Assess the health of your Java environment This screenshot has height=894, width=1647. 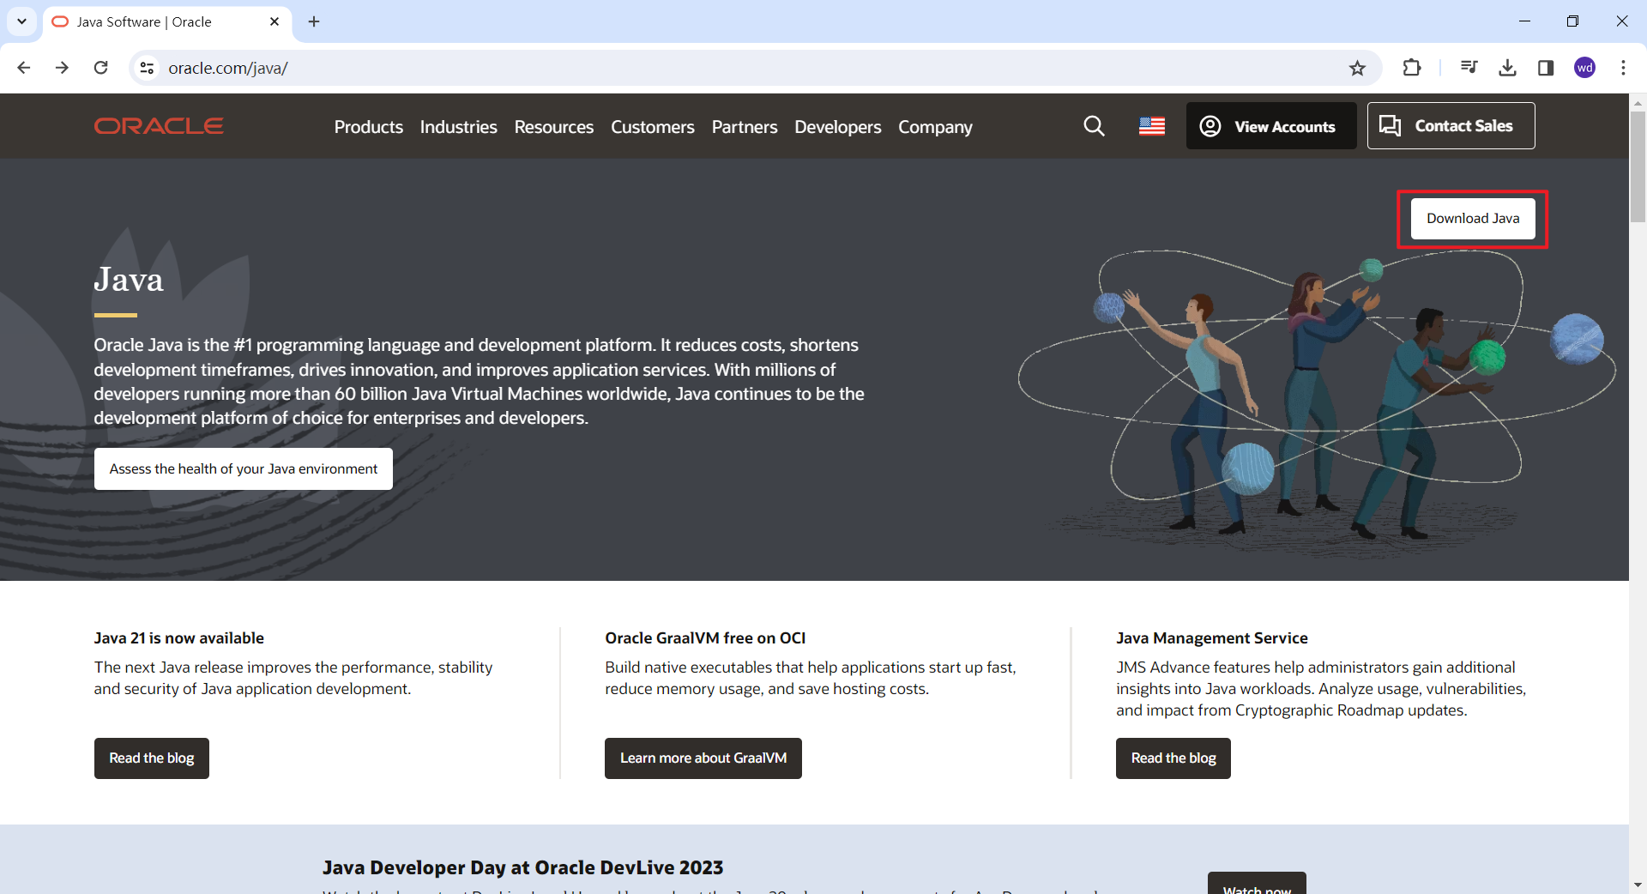(x=244, y=469)
